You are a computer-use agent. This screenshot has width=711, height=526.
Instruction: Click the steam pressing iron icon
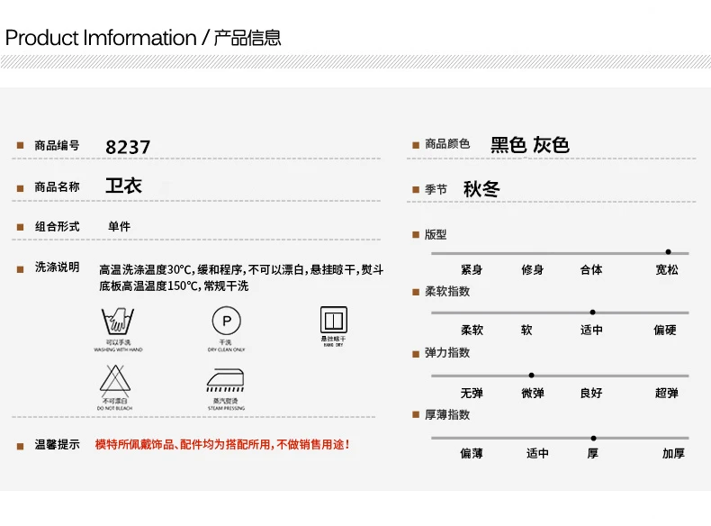point(225,380)
